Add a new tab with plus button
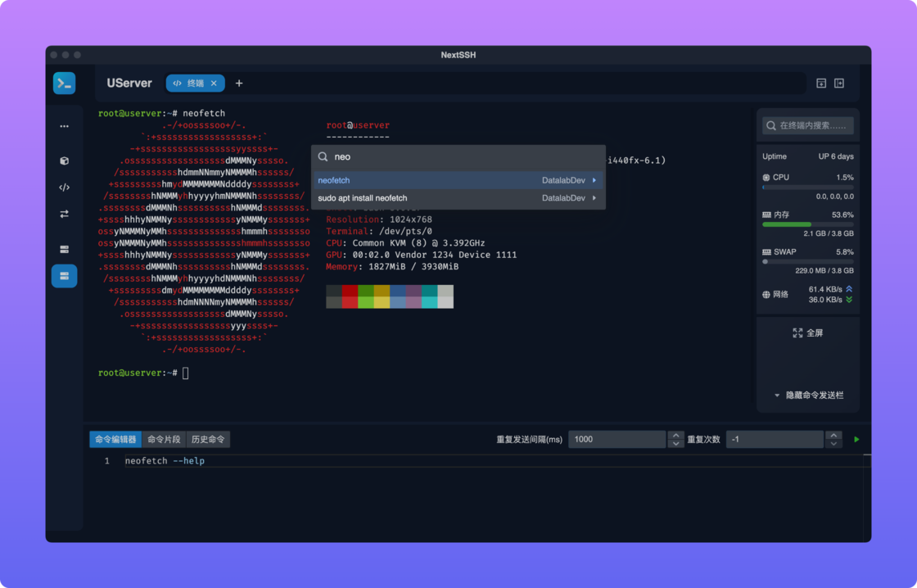Viewport: 917px width, 588px height. click(239, 83)
